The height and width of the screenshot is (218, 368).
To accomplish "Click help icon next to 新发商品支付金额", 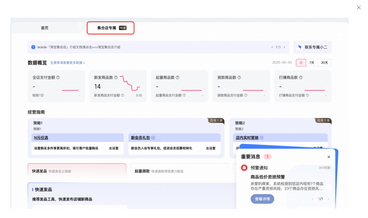I will (123, 95).
